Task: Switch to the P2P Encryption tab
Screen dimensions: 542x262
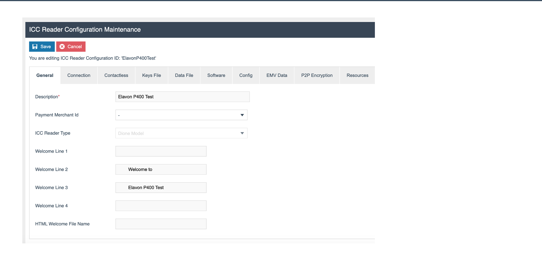Action: (x=317, y=75)
